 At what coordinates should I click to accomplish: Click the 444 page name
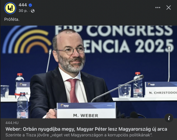[23, 5]
